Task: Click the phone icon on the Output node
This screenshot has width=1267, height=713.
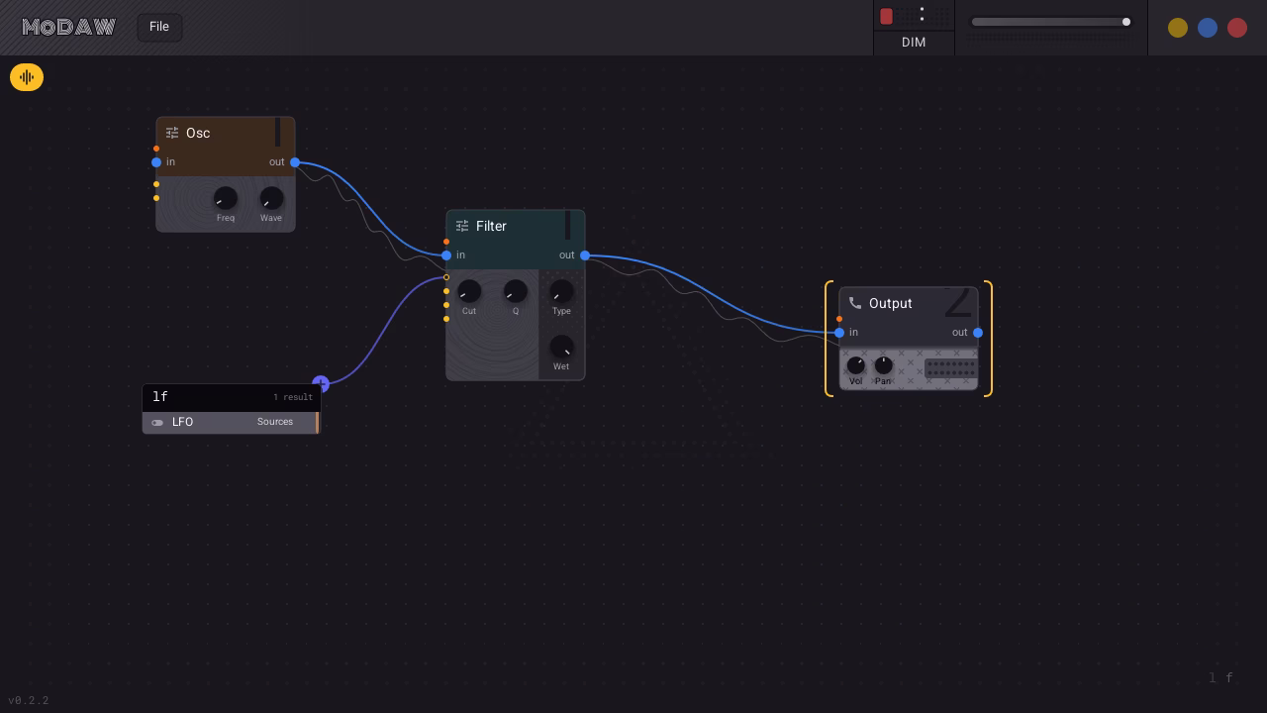Action: coord(855,303)
